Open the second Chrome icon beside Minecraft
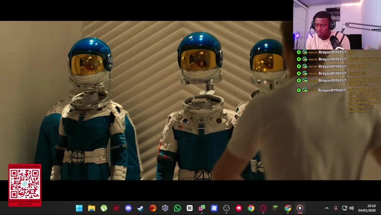This screenshot has height=215, width=381. [x=288, y=208]
